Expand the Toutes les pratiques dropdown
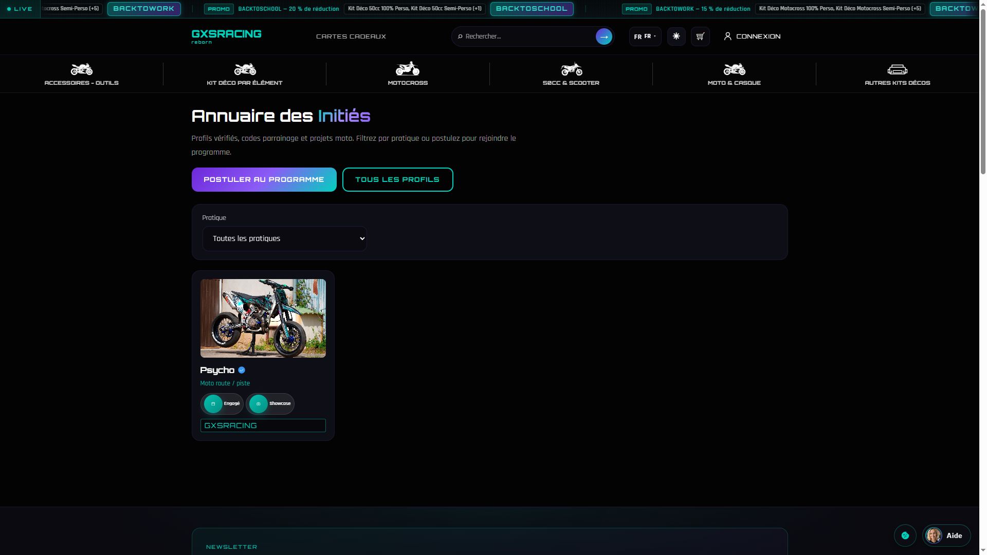Viewport: 987px width, 555px height. [285, 238]
